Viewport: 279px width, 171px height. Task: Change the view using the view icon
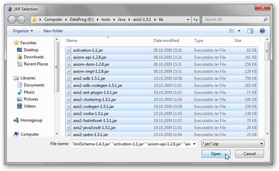click(232, 31)
